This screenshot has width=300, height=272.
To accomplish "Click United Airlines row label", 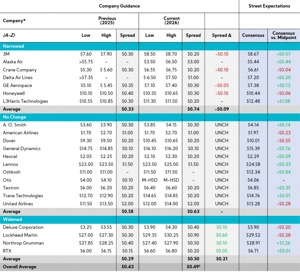I will coord(18,204).
